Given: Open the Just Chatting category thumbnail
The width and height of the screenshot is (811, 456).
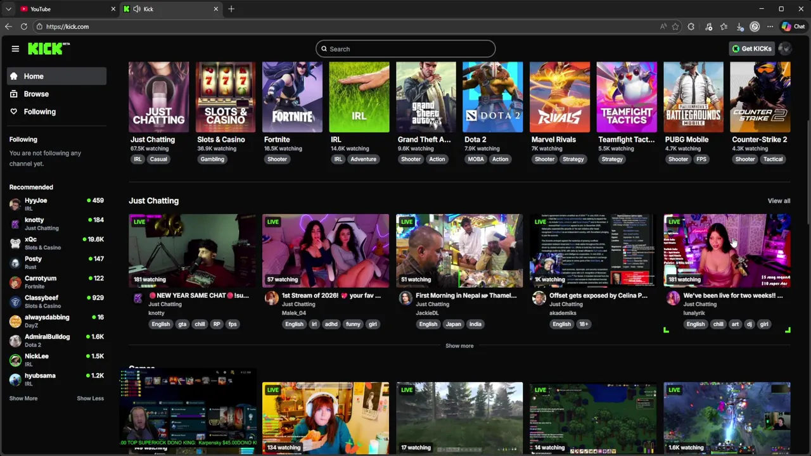Looking at the screenshot, I should click(x=158, y=97).
